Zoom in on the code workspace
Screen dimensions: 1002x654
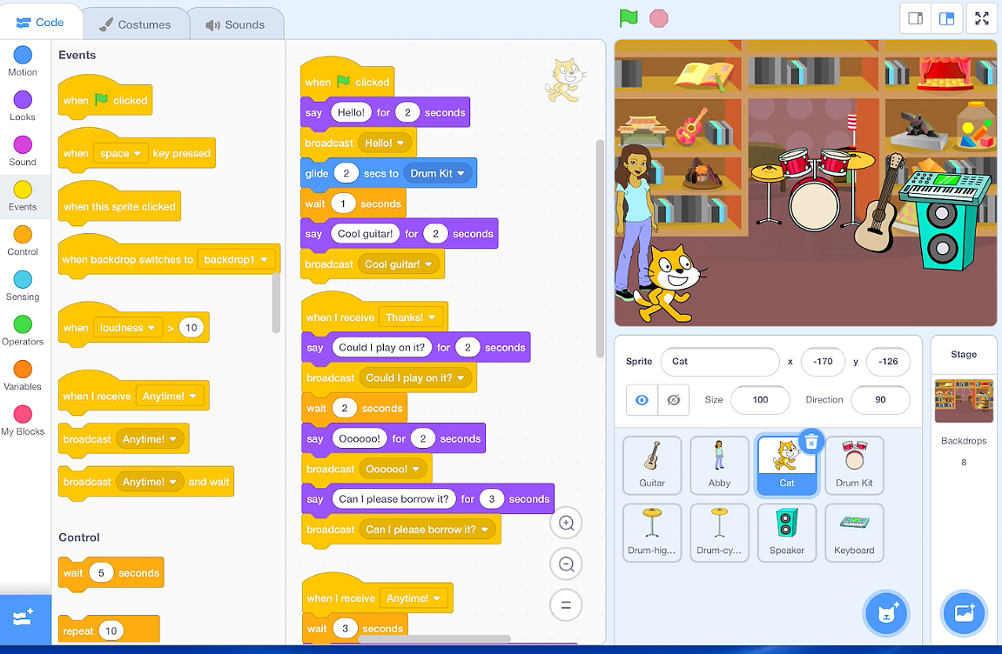[x=566, y=523]
